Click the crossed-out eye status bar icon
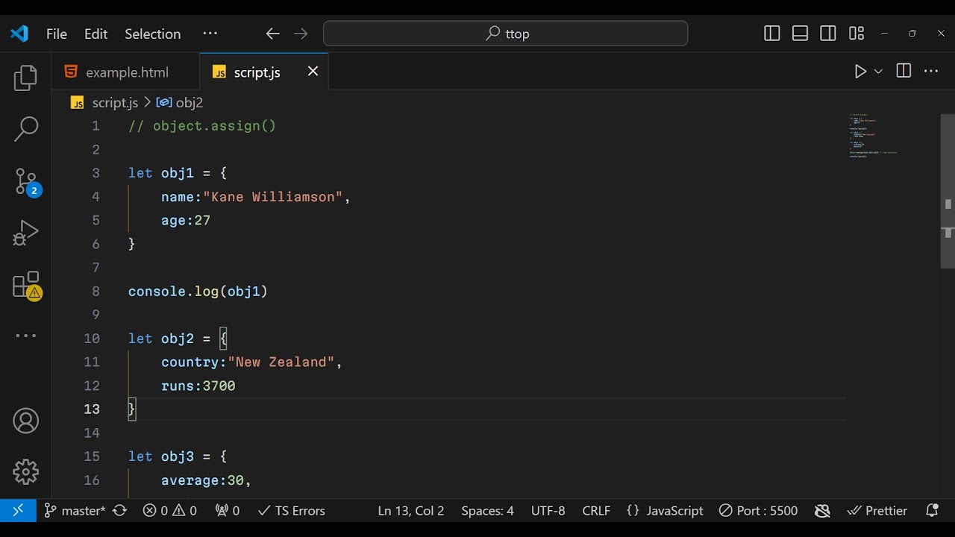This screenshot has width=955, height=537. [822, 511]
